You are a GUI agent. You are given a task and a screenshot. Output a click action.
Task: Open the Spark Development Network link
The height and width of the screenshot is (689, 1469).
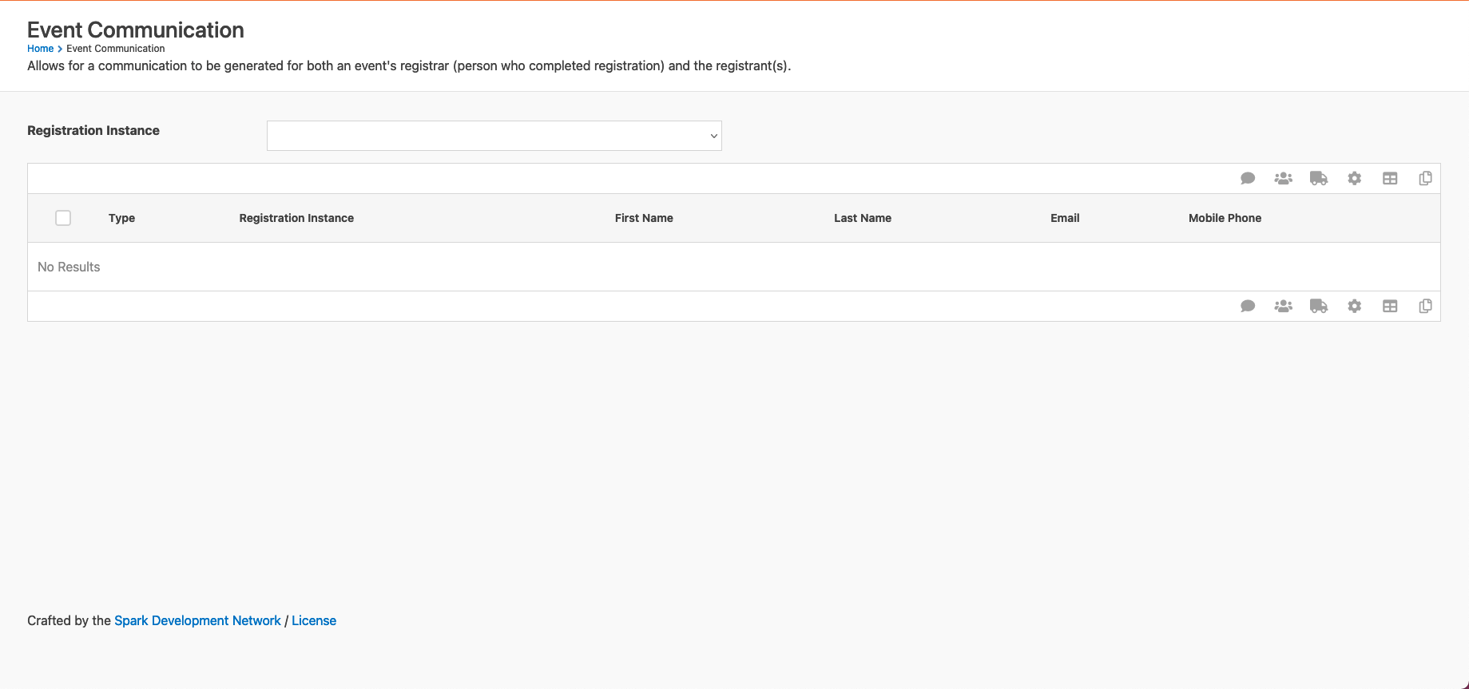197,620
